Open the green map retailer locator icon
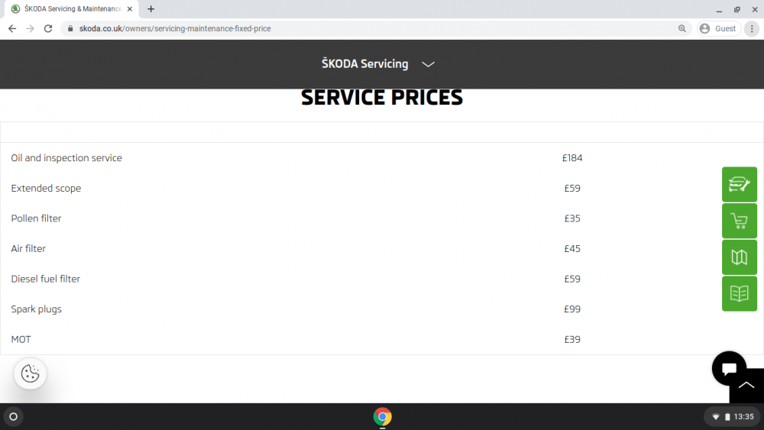The image size is (764, 430). coord(739,257)
